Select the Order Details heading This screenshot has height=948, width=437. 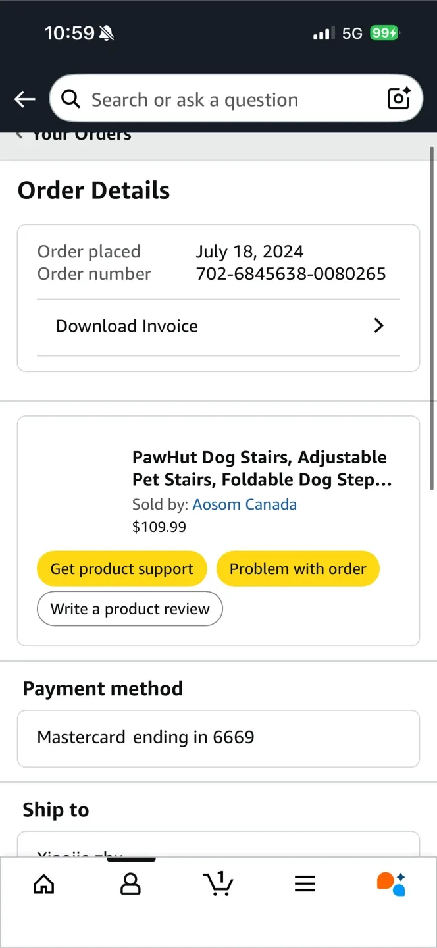(93, 190)
